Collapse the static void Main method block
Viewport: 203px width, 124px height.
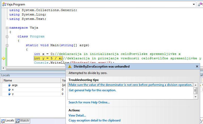tap(7, 45)
